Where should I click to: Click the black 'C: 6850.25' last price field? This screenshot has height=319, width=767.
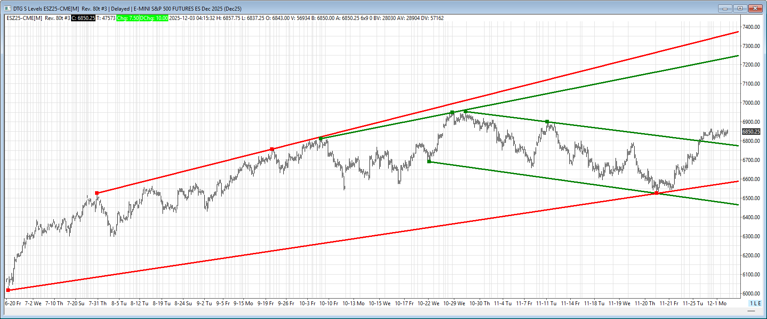[83, 18]
